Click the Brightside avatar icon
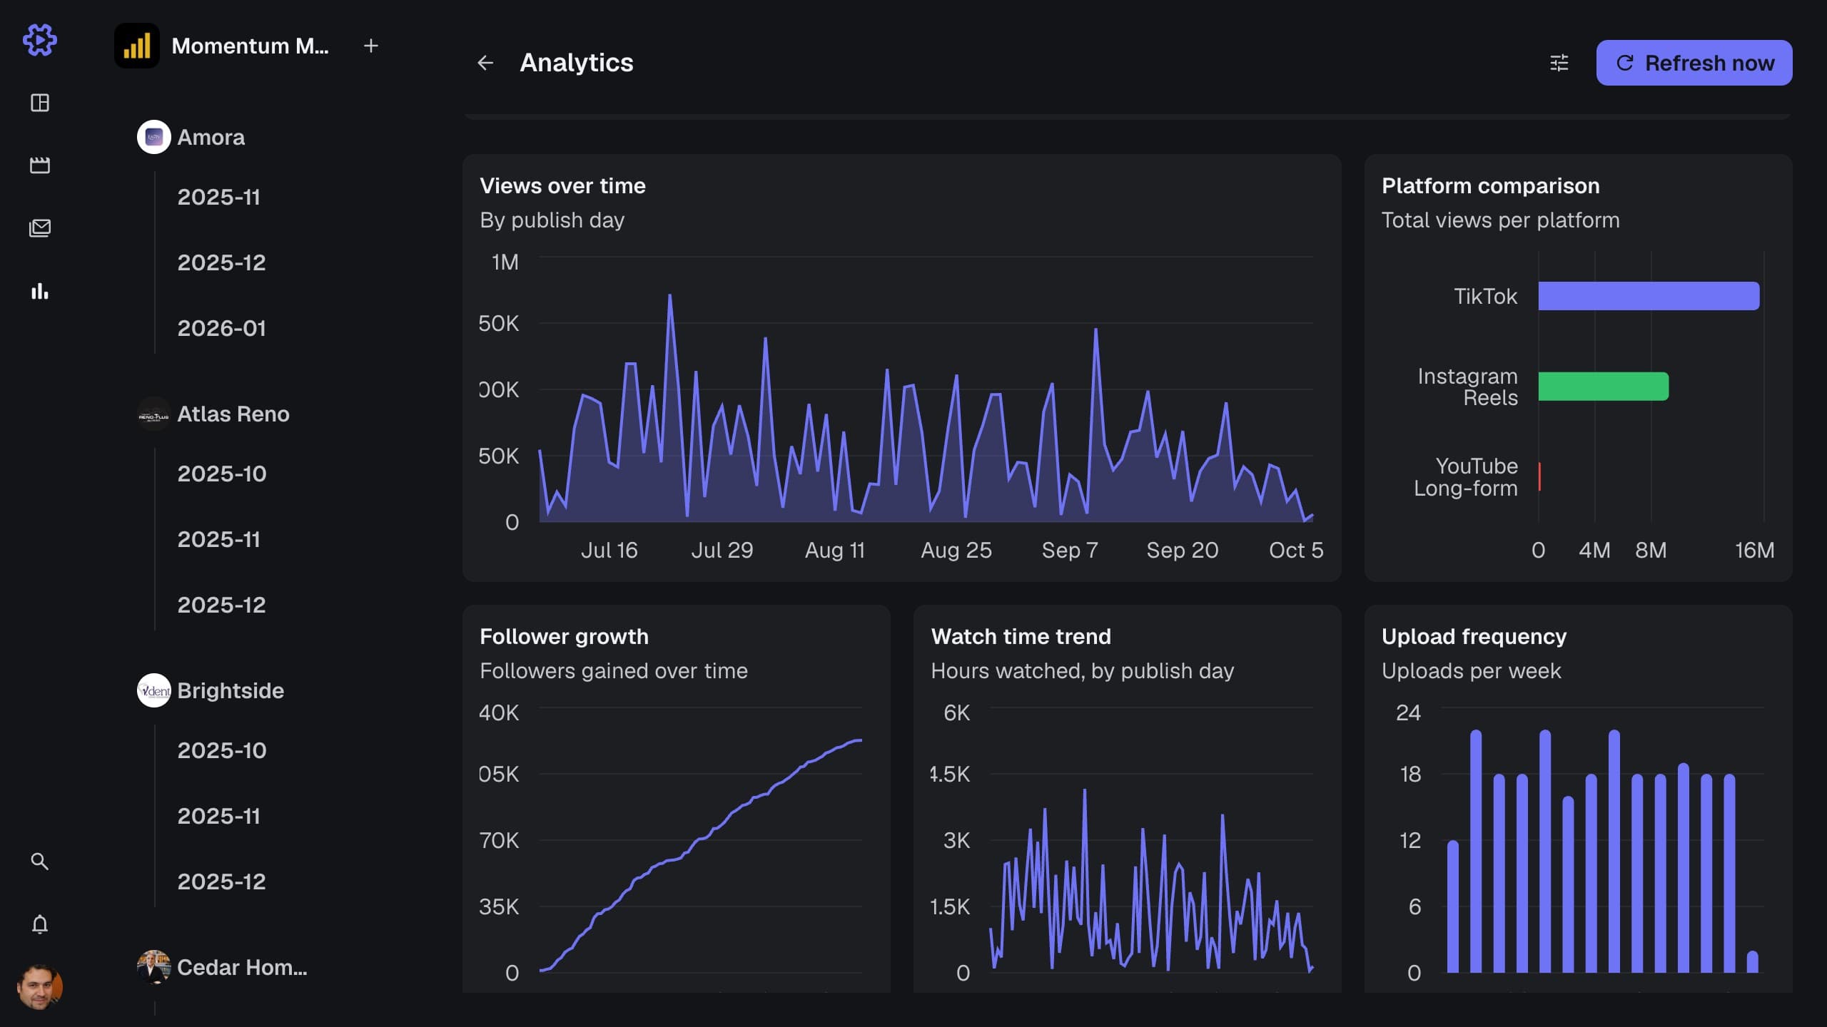The height and width of the screenshot is (1027, 1827). 154,690
